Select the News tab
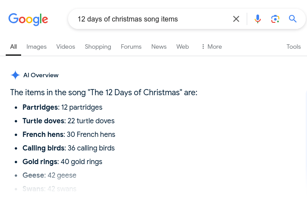Screen dimensions: 307x197 click(x=159, y=47)
